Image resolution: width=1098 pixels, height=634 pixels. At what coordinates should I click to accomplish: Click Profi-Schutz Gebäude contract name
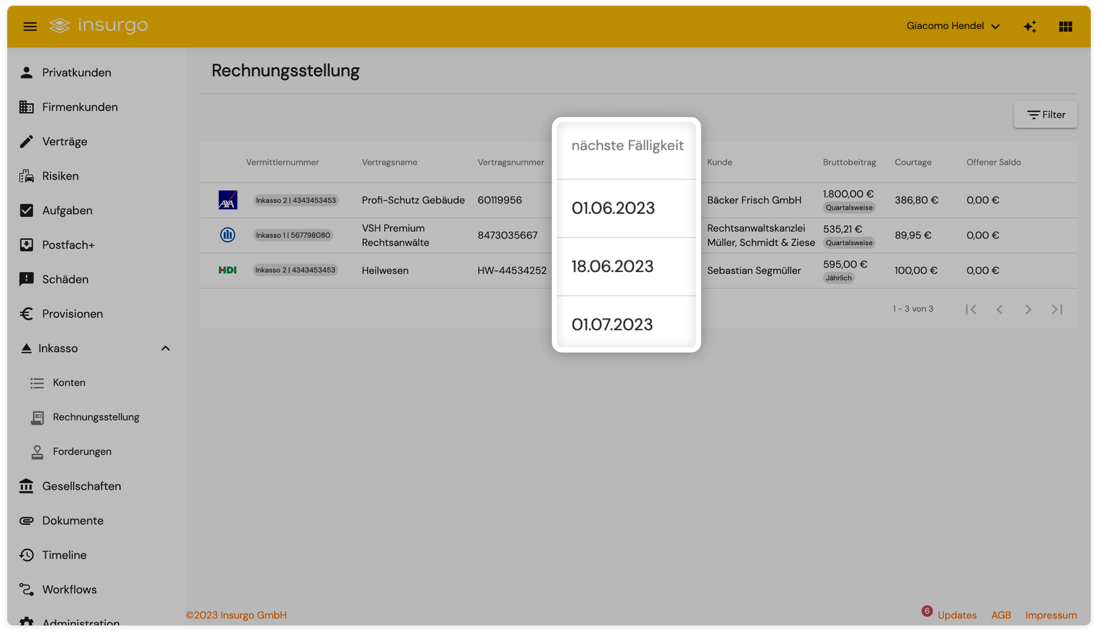(413, 200)
